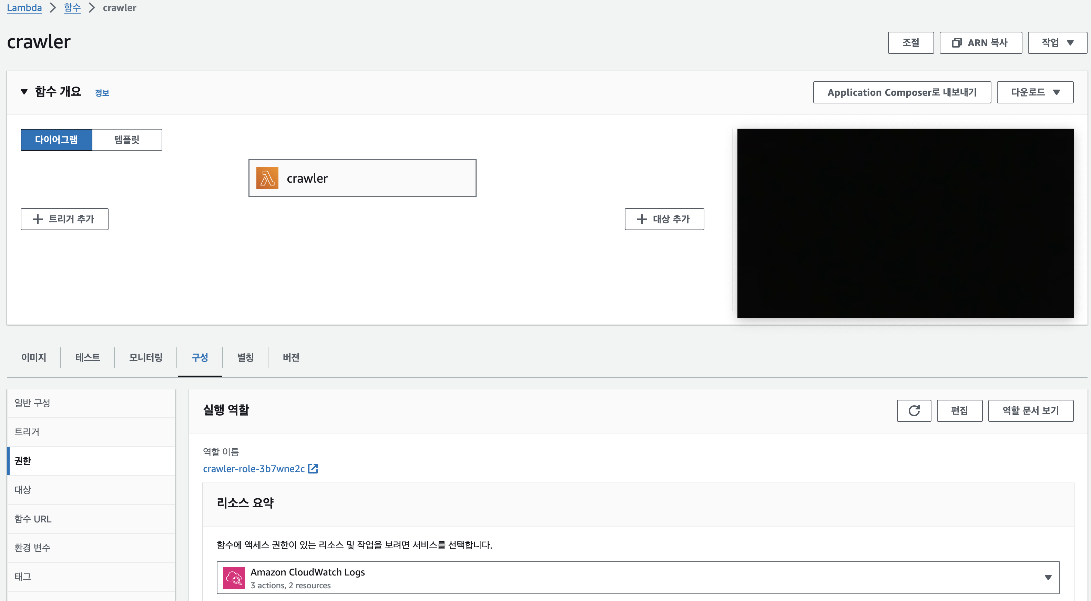Click the refresh icon in 실행 역할 panel
The width and height of the screenshot is (1091, 601).
click(x=914, y=410)
